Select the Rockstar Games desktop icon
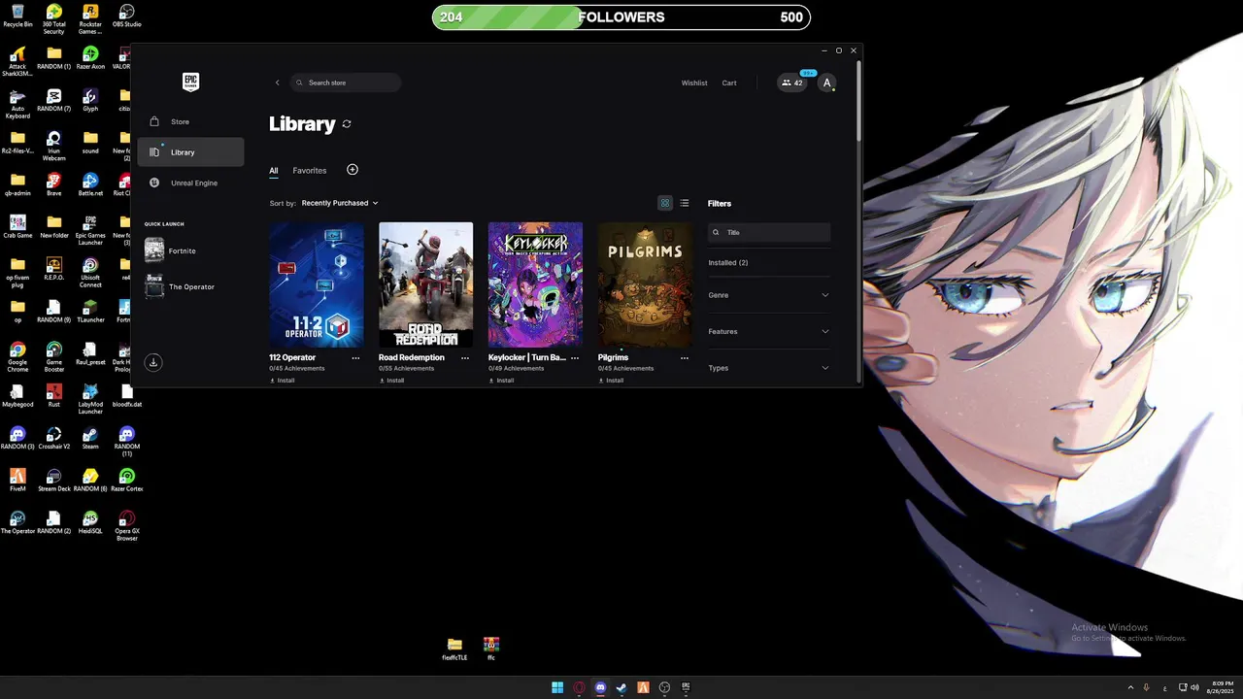 (90, 19)
